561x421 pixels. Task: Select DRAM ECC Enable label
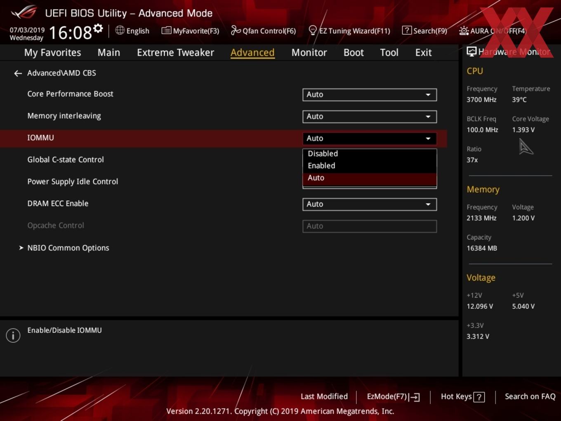tap(58, 203)
